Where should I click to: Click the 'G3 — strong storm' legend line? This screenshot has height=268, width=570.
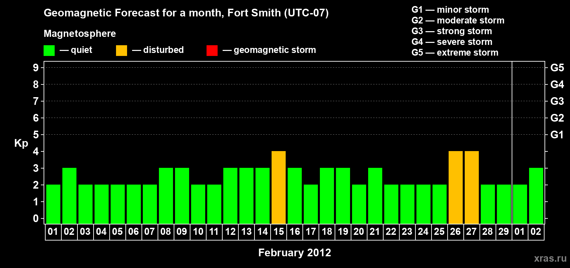coord(452,31)
